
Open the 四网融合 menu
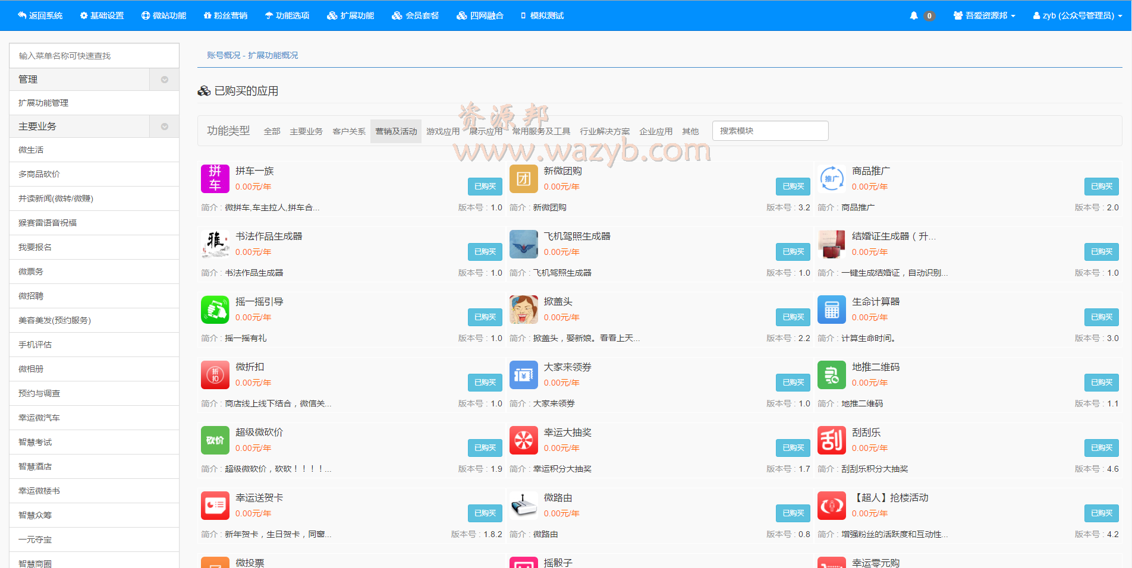[480, 15]
